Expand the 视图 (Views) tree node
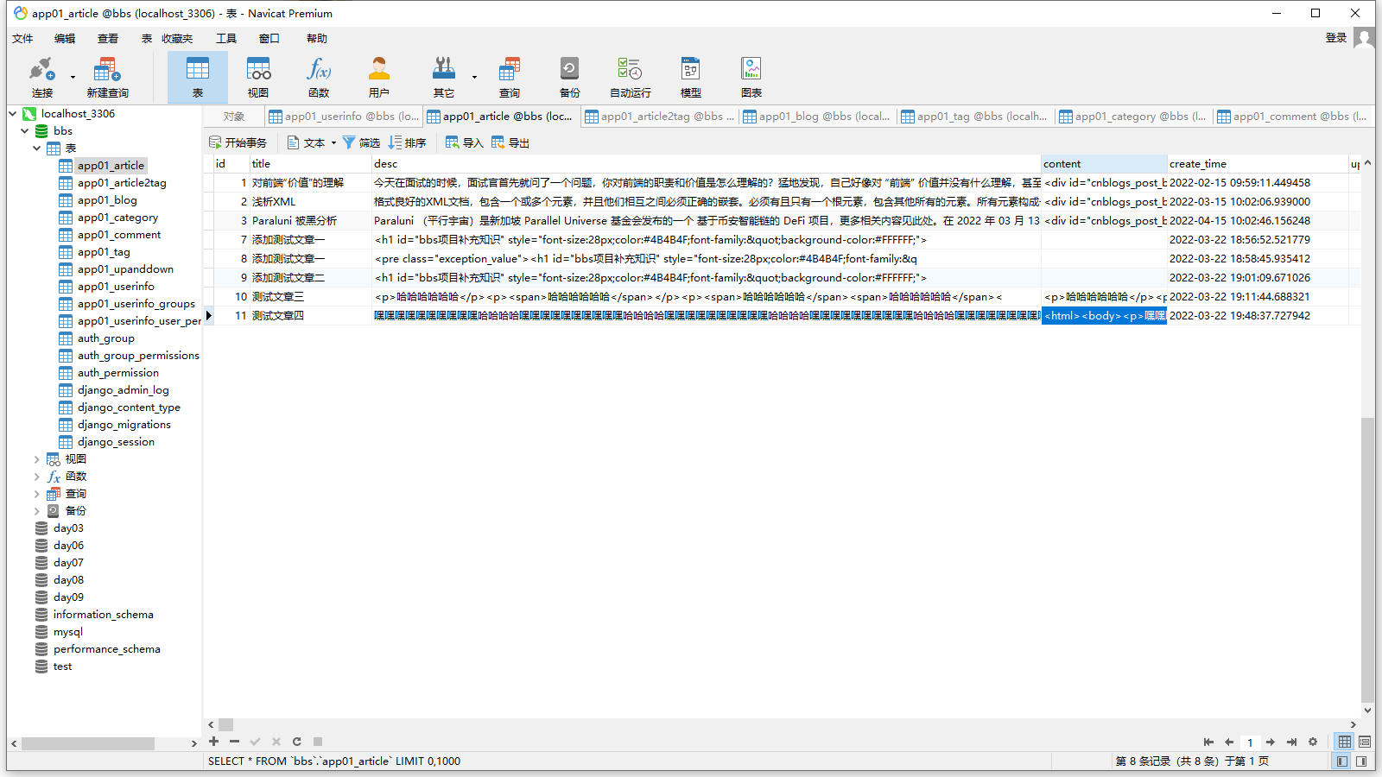Image resolution: width=1382 pixels, height=777 pixels. point(37,458)
